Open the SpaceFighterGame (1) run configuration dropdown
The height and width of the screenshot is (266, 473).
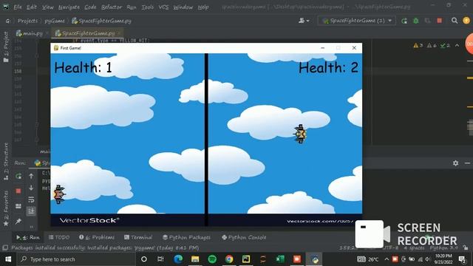point(357,21)
